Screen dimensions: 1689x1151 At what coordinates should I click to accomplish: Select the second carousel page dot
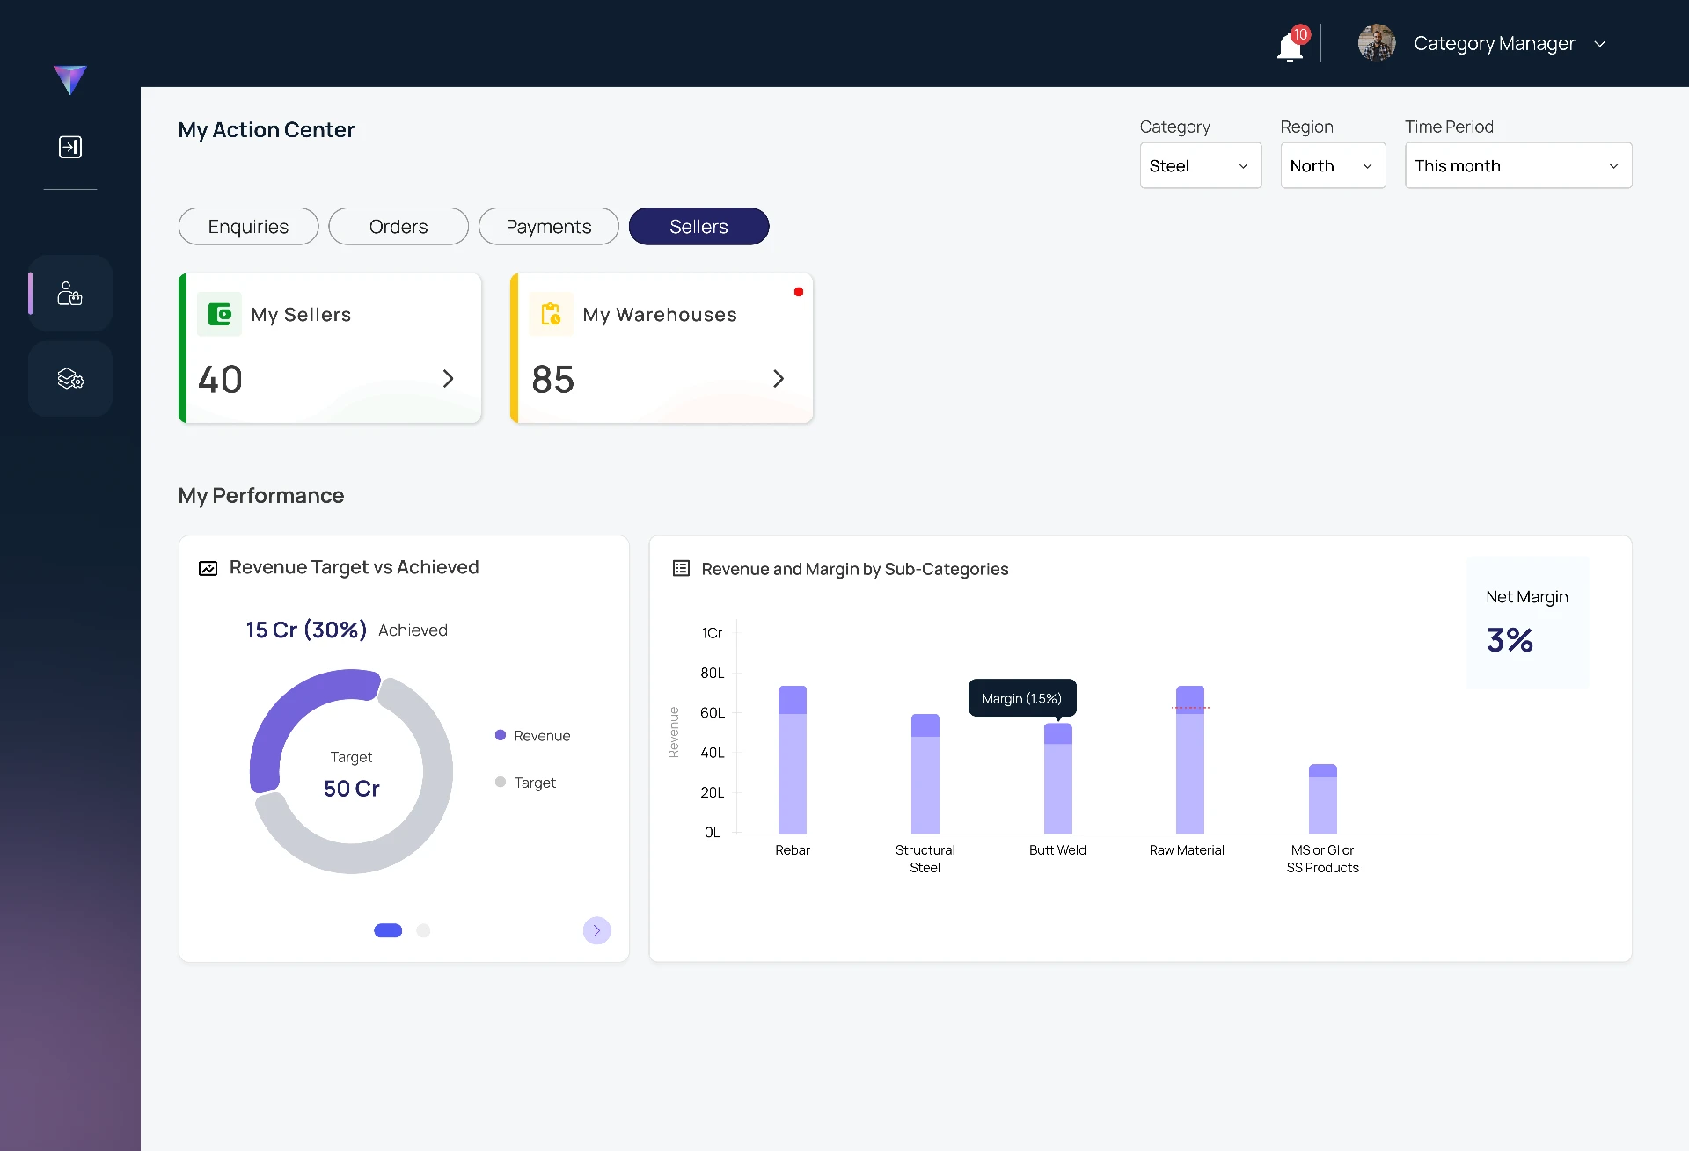423,930
